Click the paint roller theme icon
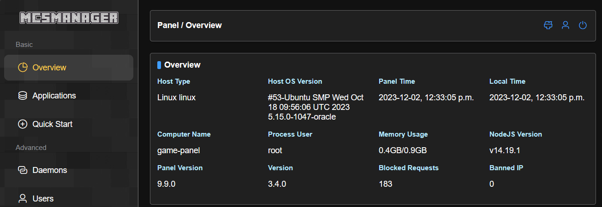This screenshot has height=207, width=602. click(548, 25)
